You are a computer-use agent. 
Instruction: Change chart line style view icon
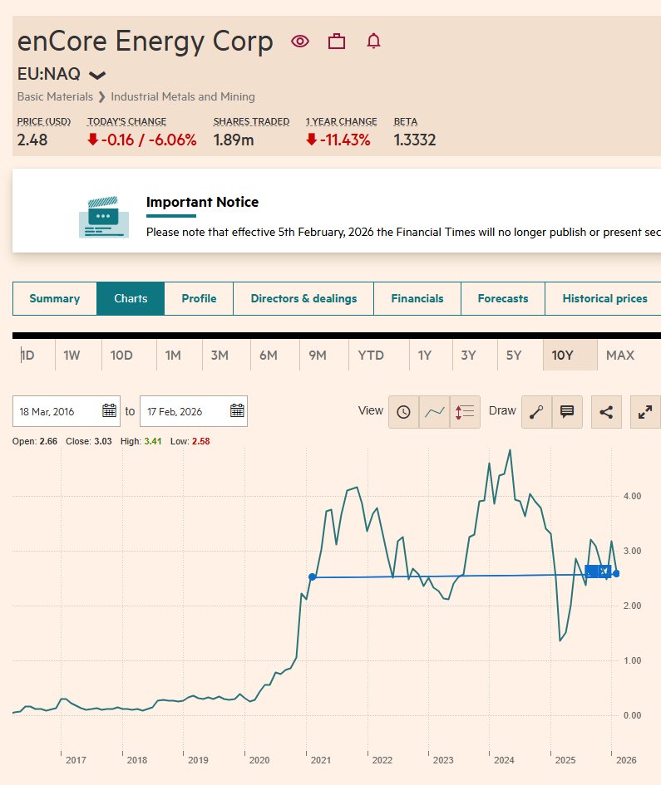pos(435,412)
